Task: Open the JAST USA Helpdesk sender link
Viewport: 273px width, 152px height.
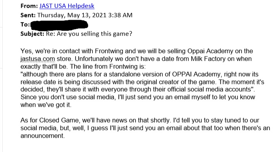Action: (x=67, y=6)
